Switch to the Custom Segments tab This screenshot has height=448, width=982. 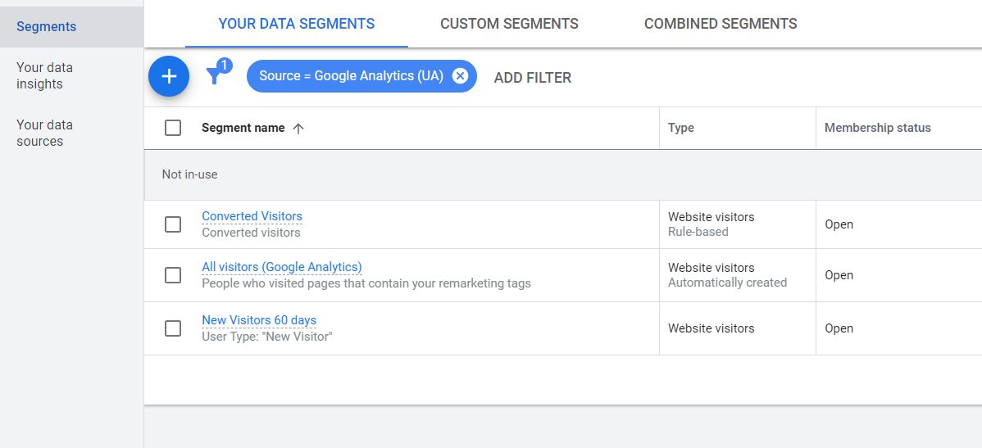509,24
